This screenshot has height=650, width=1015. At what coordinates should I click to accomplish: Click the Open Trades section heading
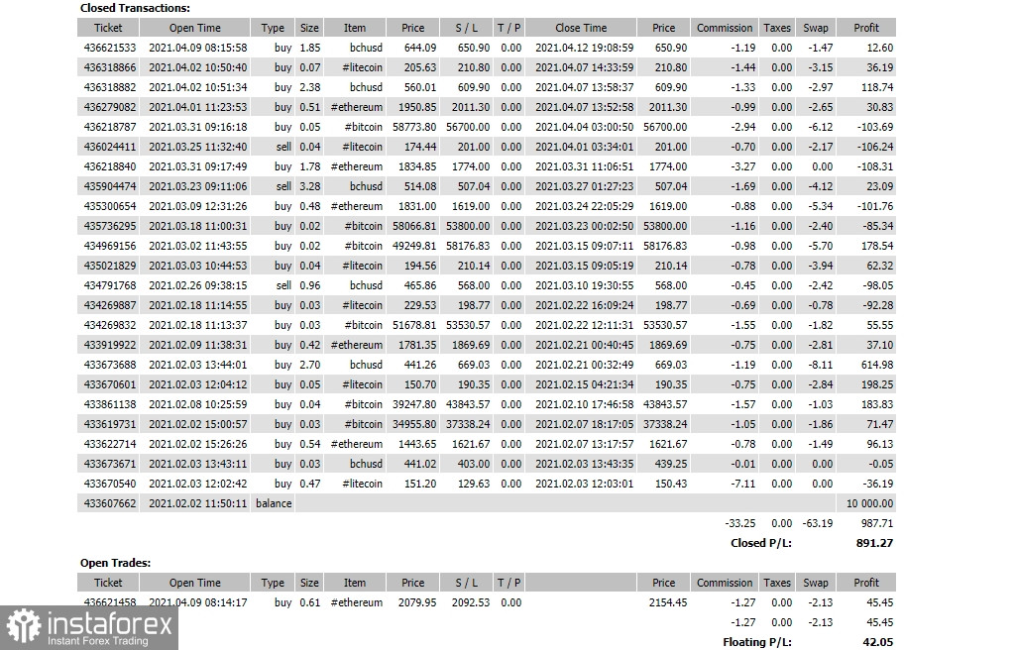point(115,563)
